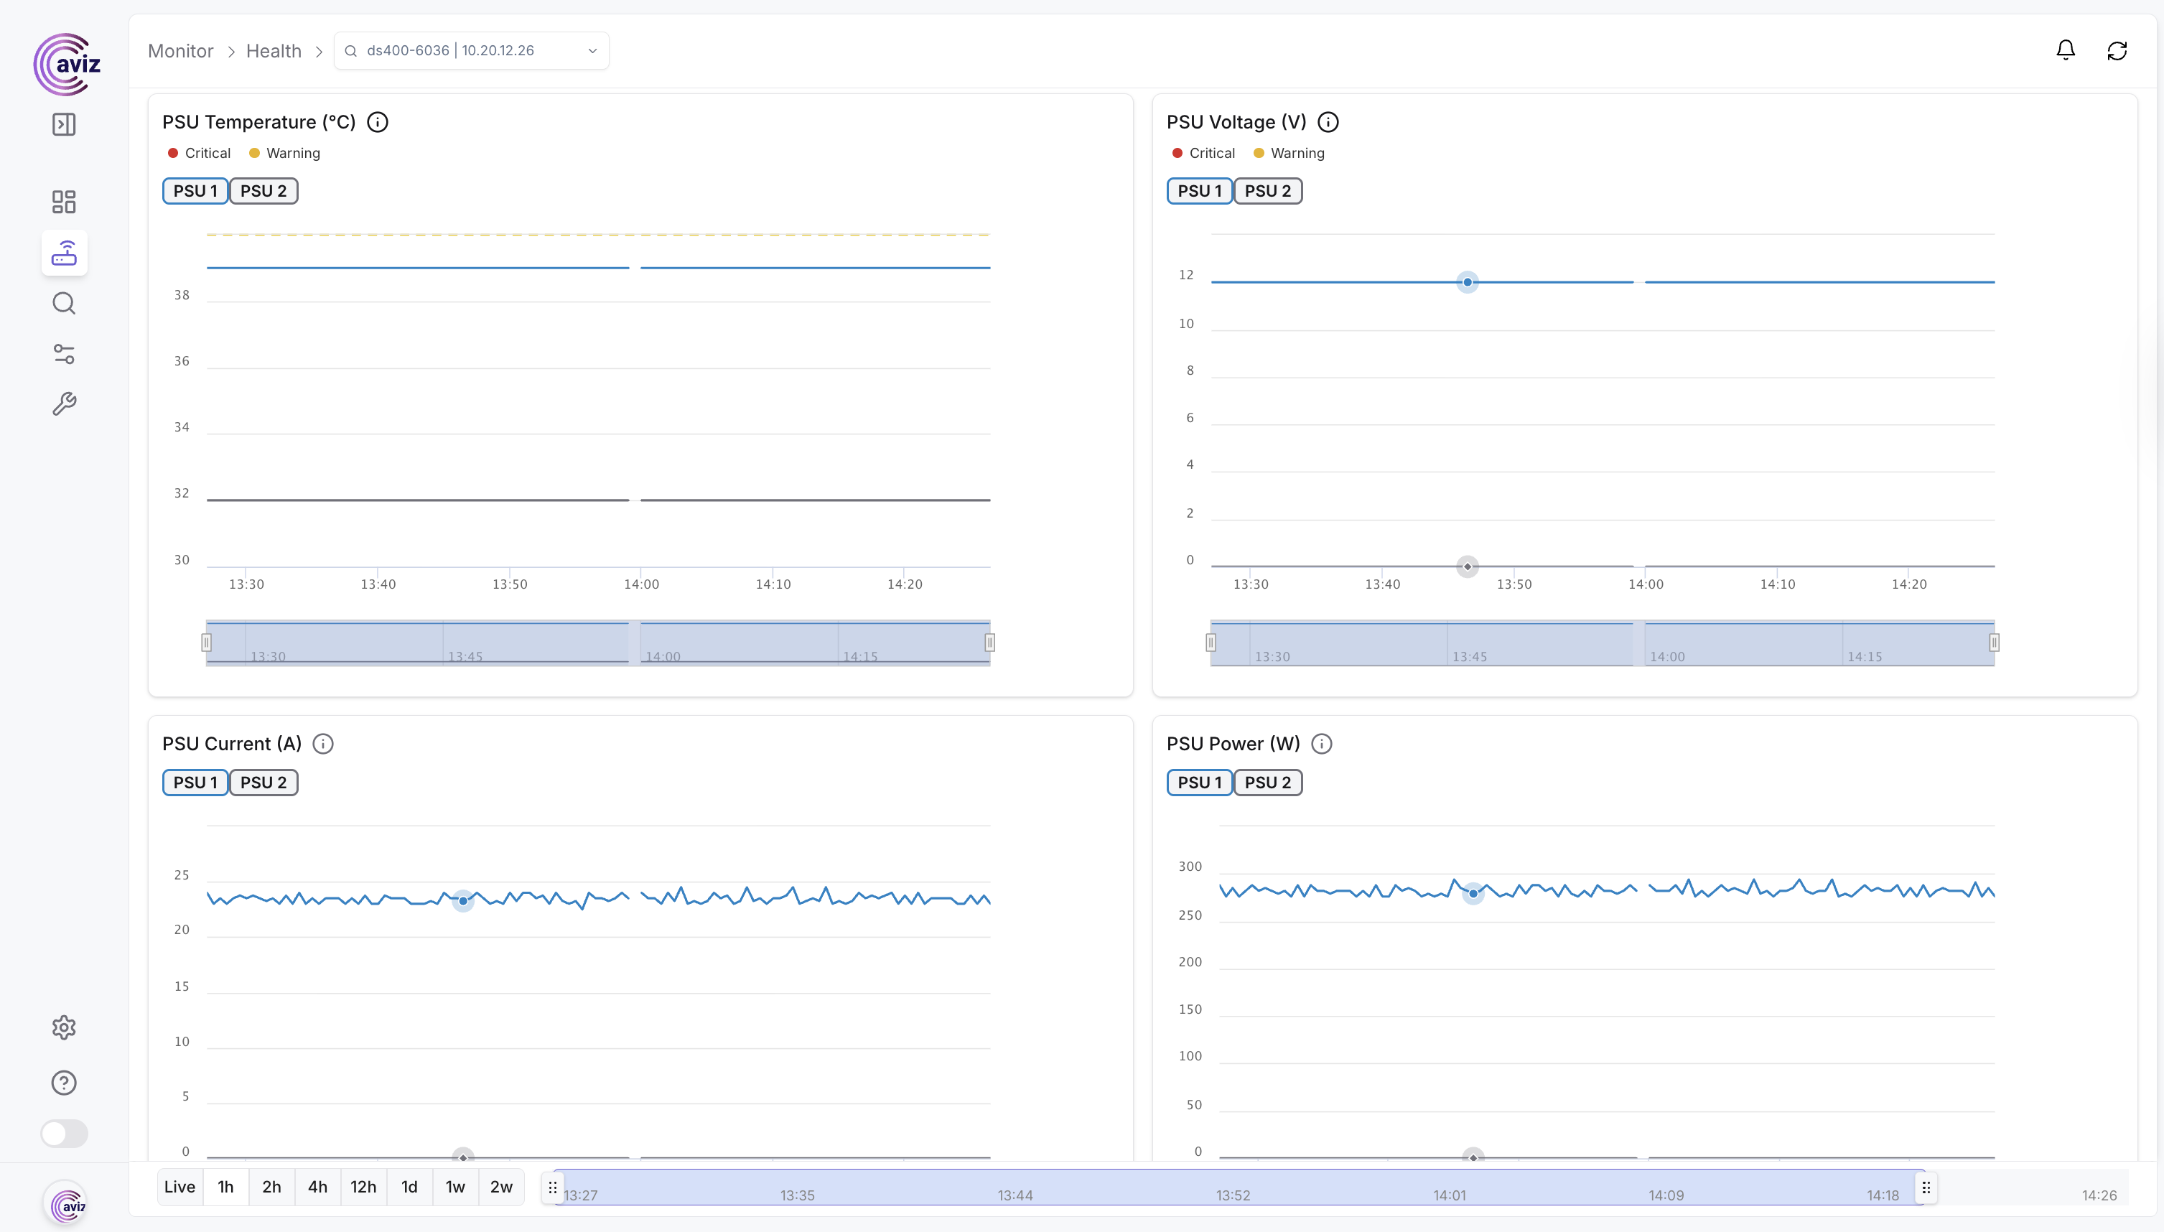Toggle PSU 1 series in PSU Voltage chart
The image size is (2164, 1232).
pyautogui.click(x=1199, y=191)
